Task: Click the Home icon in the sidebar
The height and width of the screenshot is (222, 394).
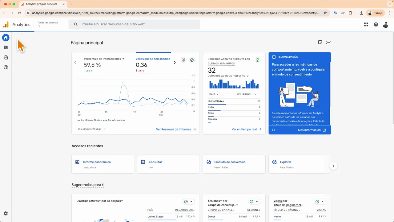Action: point(6,38)
